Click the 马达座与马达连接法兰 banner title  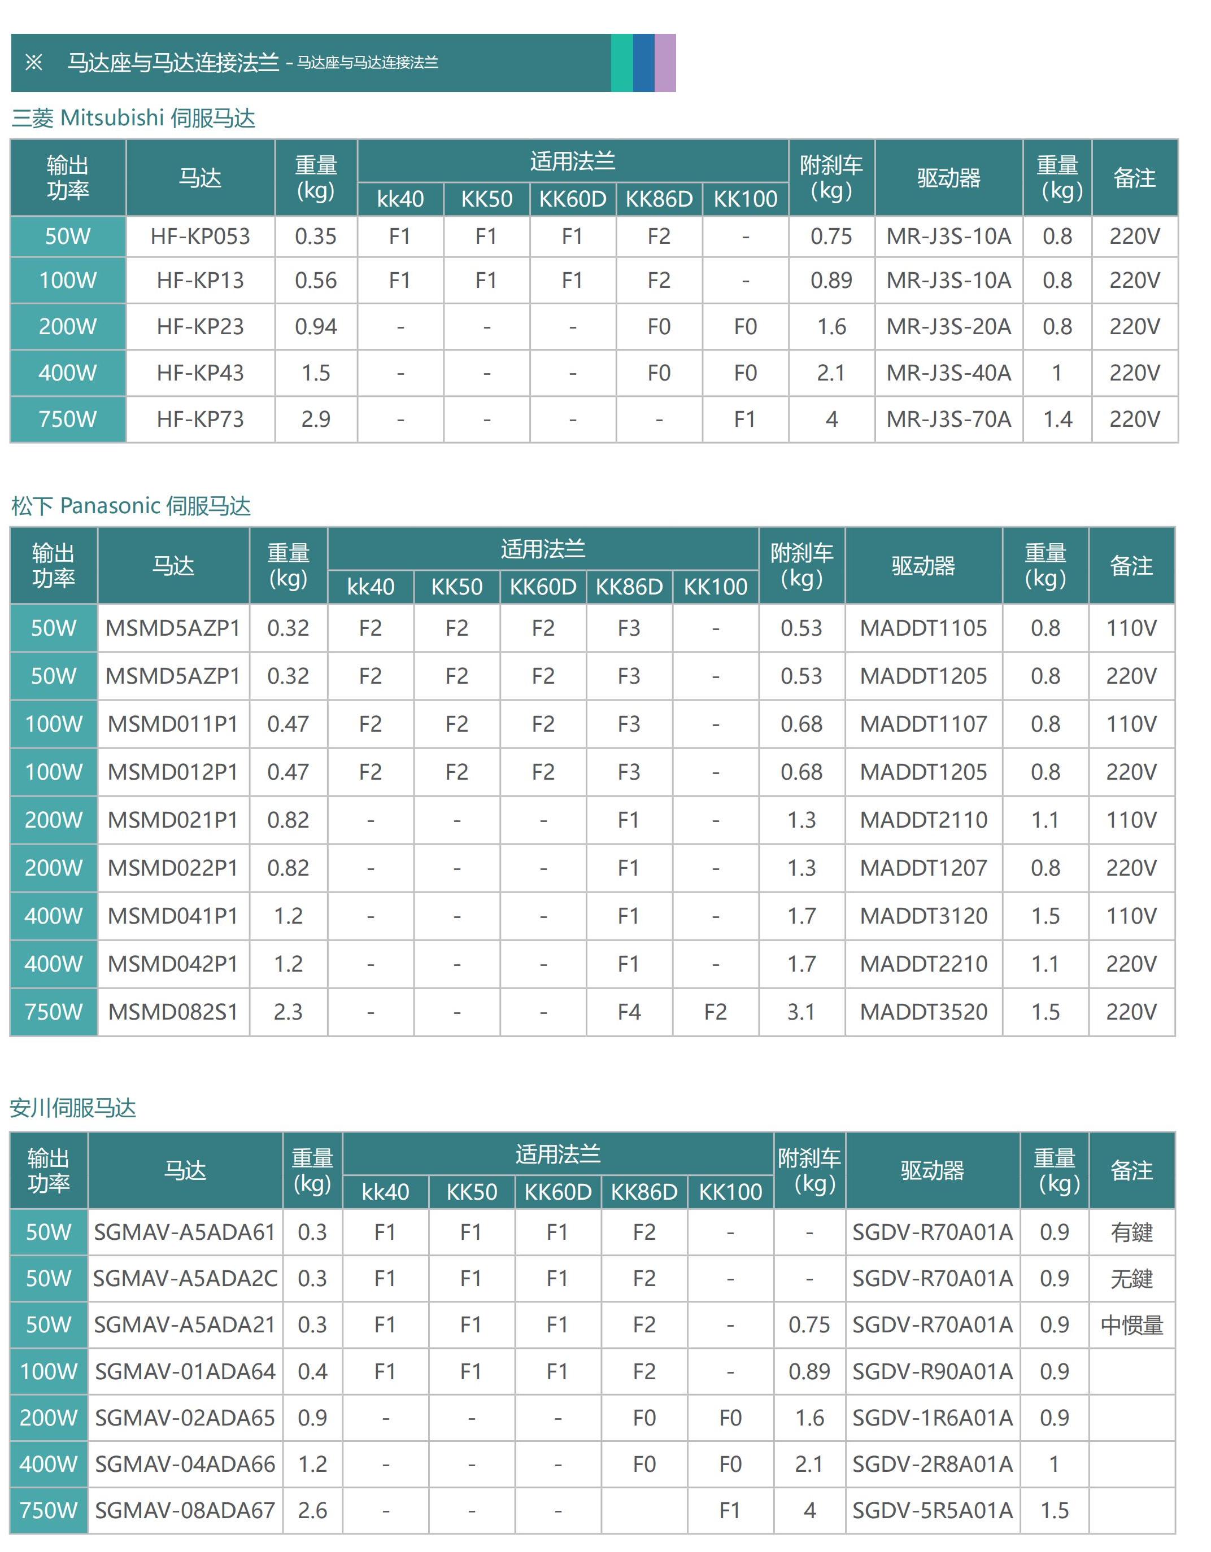coord(173,63)
